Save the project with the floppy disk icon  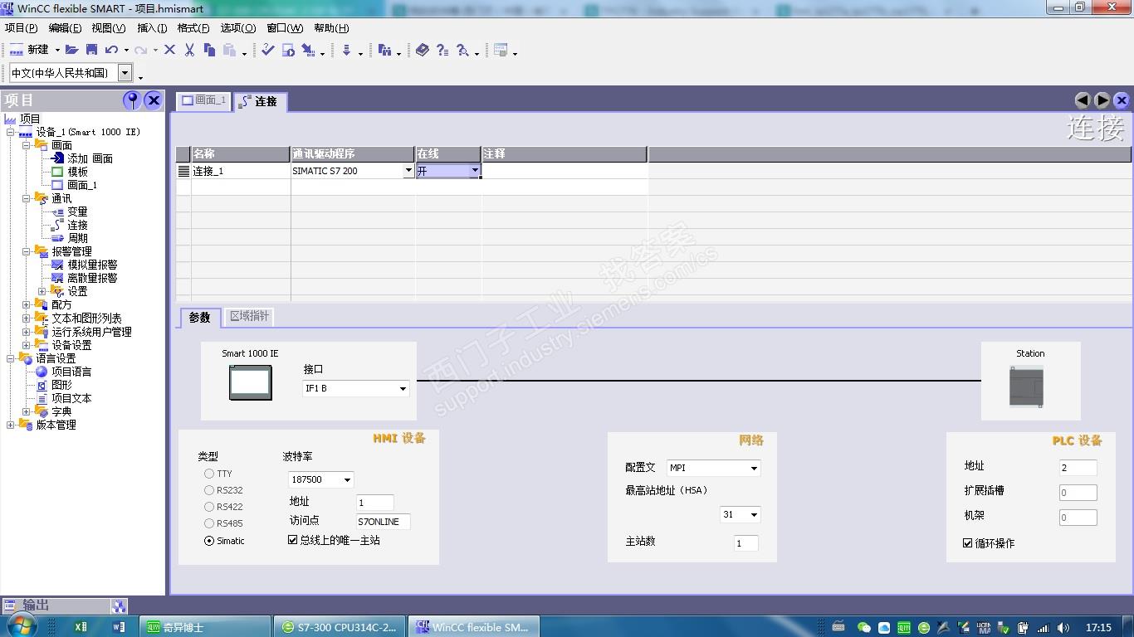click(91, 50)
